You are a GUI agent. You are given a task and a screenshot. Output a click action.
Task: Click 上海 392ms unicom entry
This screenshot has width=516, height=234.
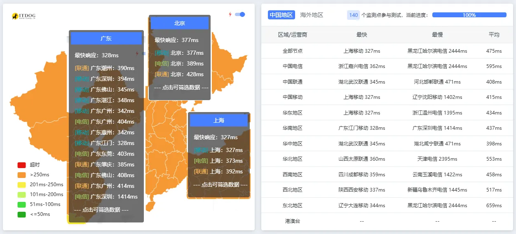(218, 171)
